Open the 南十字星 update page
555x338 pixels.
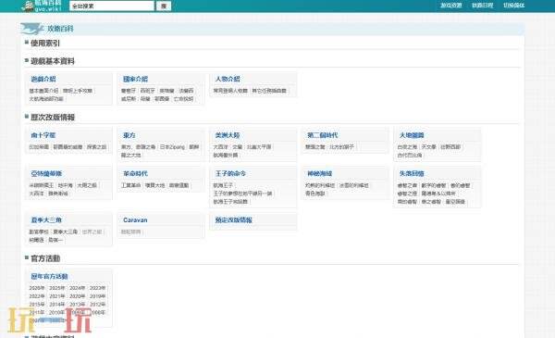pyautogui.click(x=43, y=135)
